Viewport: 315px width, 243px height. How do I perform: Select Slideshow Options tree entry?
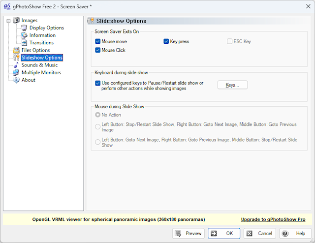click(x=42, y=58)
